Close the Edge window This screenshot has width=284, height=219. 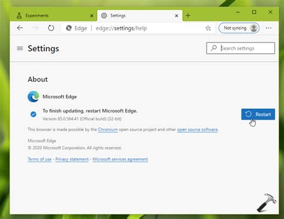point(270,12)
